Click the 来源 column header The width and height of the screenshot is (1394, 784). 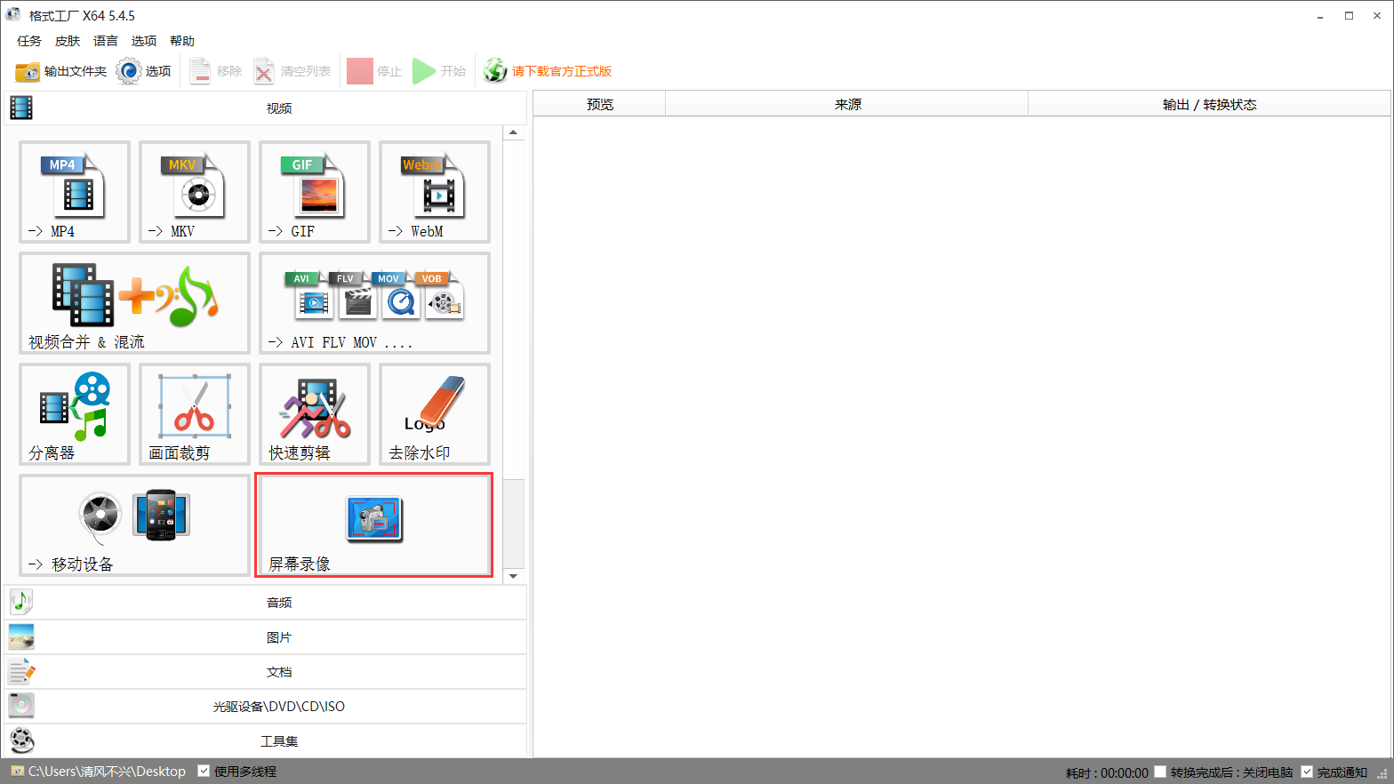(847, 105)
